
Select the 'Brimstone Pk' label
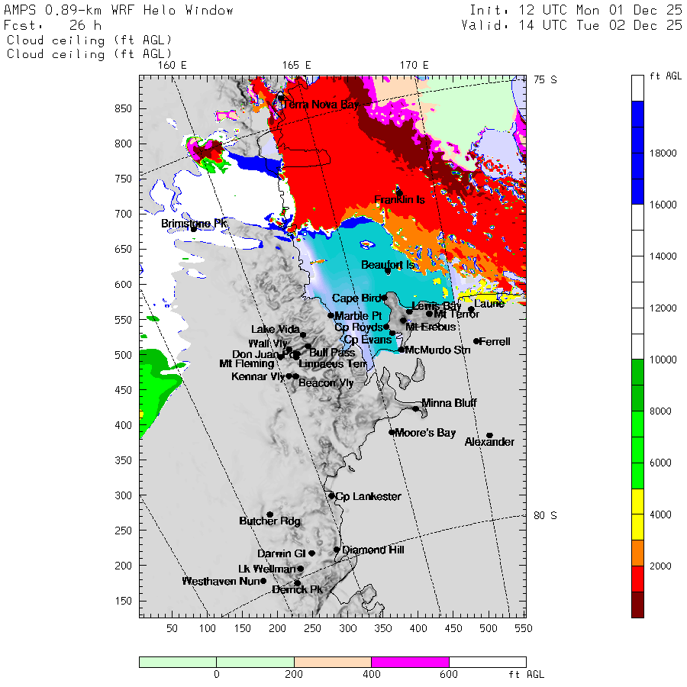point(194,224)
